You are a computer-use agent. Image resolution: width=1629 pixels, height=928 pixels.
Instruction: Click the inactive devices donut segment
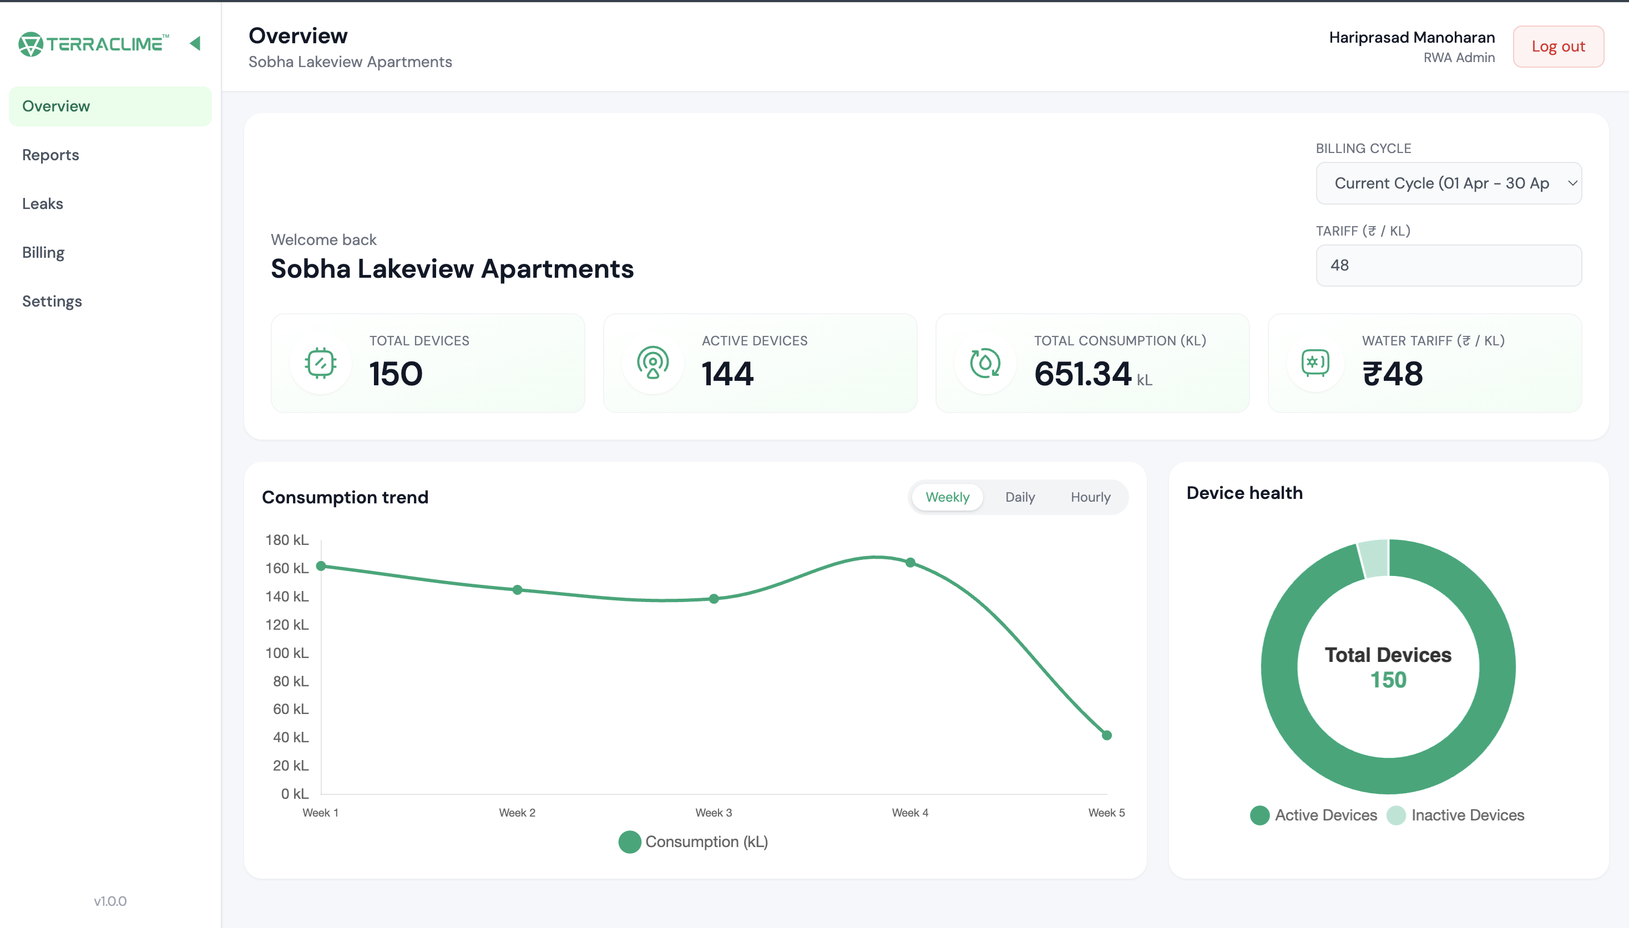pyautogui.click(x=1374, y=558)
